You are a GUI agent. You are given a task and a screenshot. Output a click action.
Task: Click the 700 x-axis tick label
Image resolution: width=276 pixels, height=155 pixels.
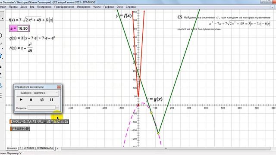pos(257,108)
